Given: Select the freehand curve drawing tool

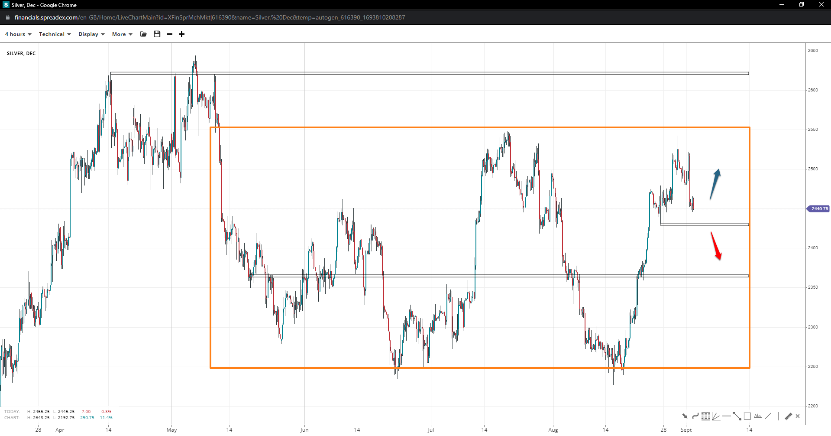Looking at the screenshot, I should 695,416.
